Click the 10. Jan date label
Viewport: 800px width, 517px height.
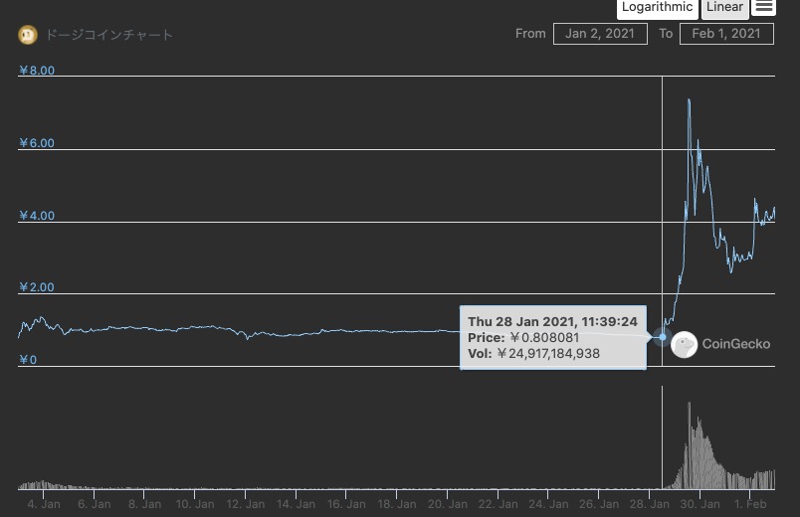(x=195, y=504)
